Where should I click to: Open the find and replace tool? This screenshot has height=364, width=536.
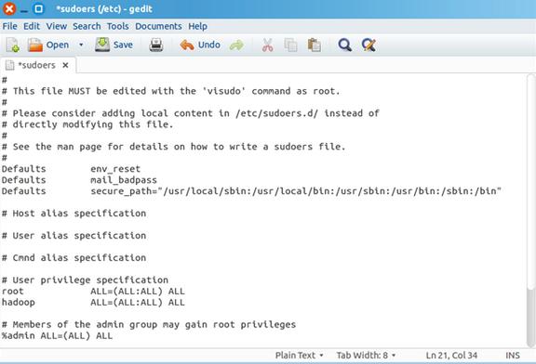[x=368, y=45]
